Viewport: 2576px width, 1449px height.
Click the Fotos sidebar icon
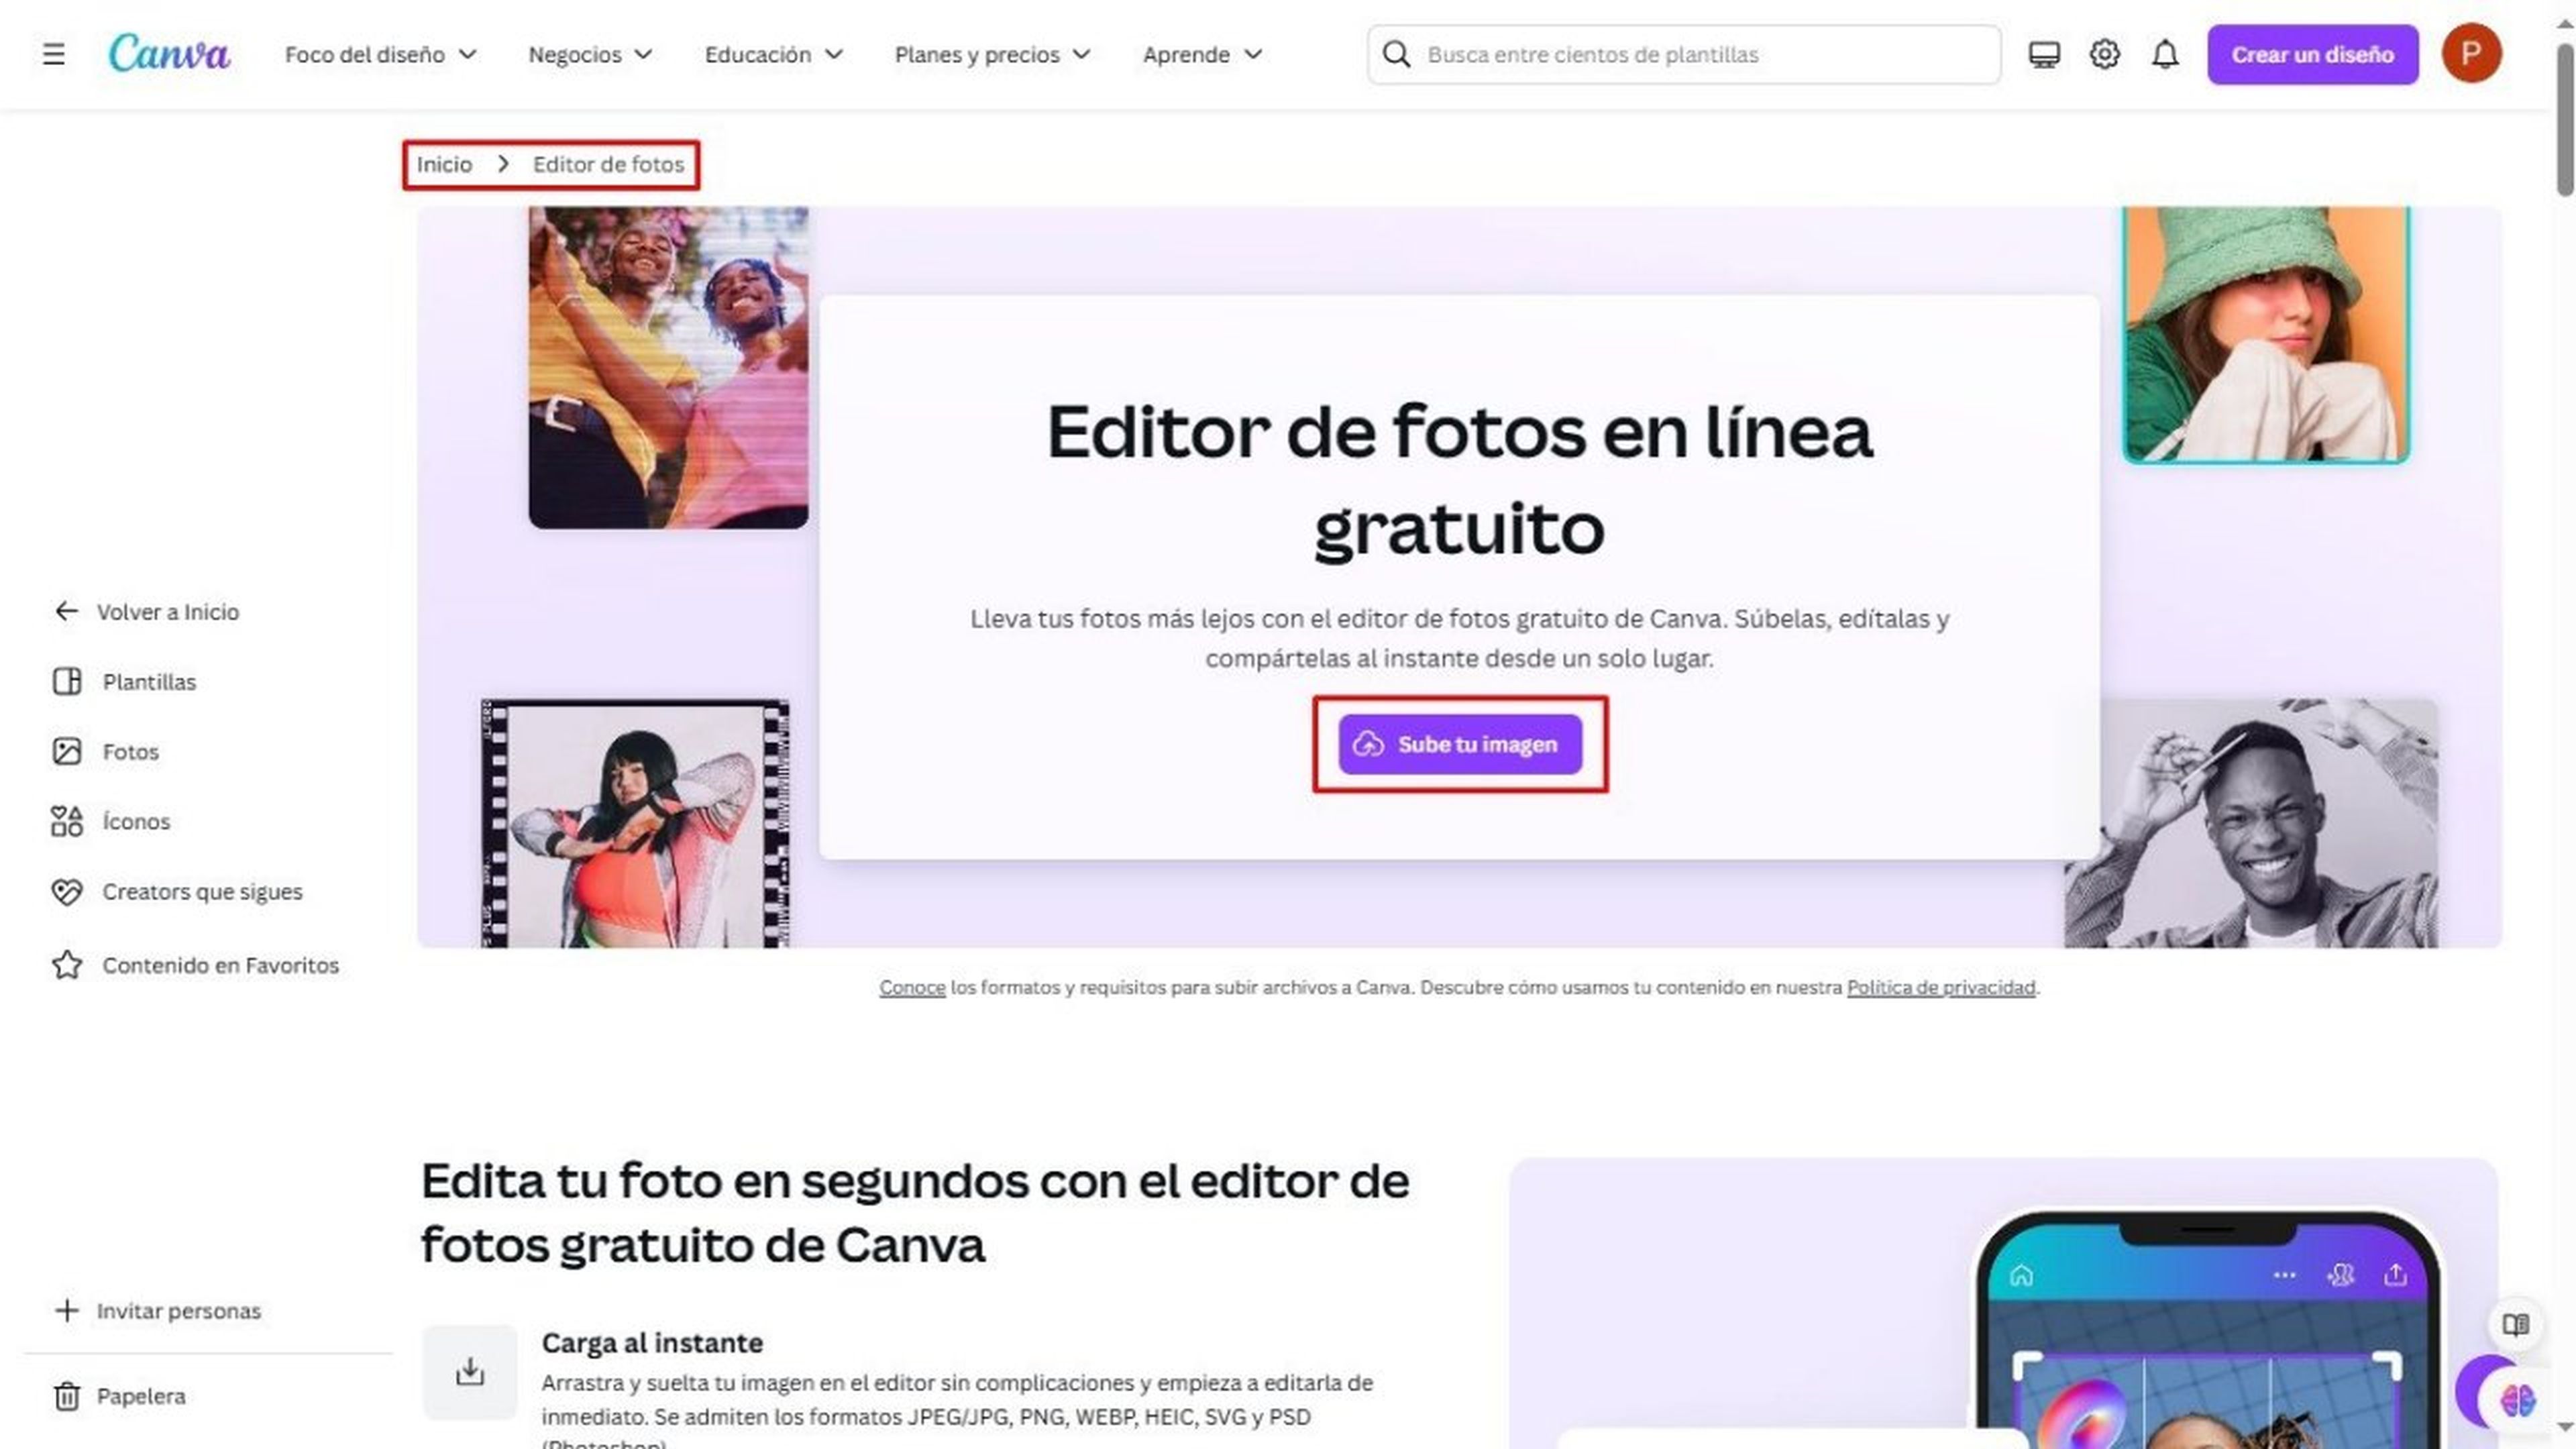67,751
